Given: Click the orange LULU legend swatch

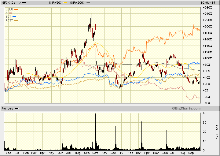Looking at the screenshot, I should pyautogui.click(x=16, y=9).
